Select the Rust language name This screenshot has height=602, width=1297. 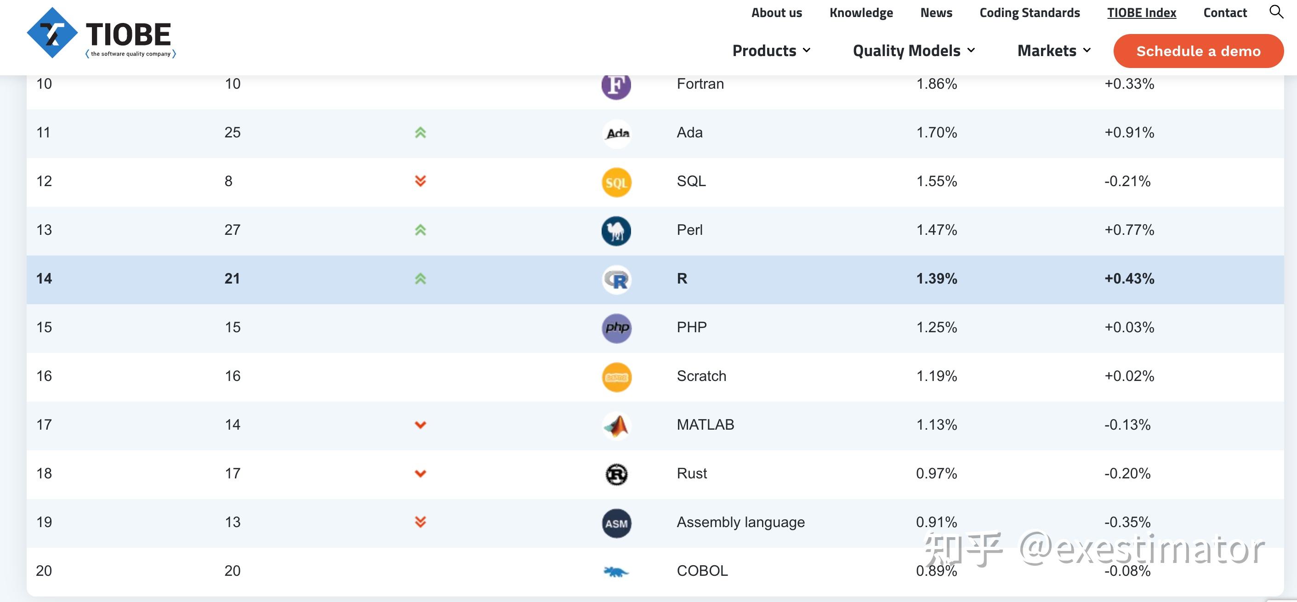692,473
